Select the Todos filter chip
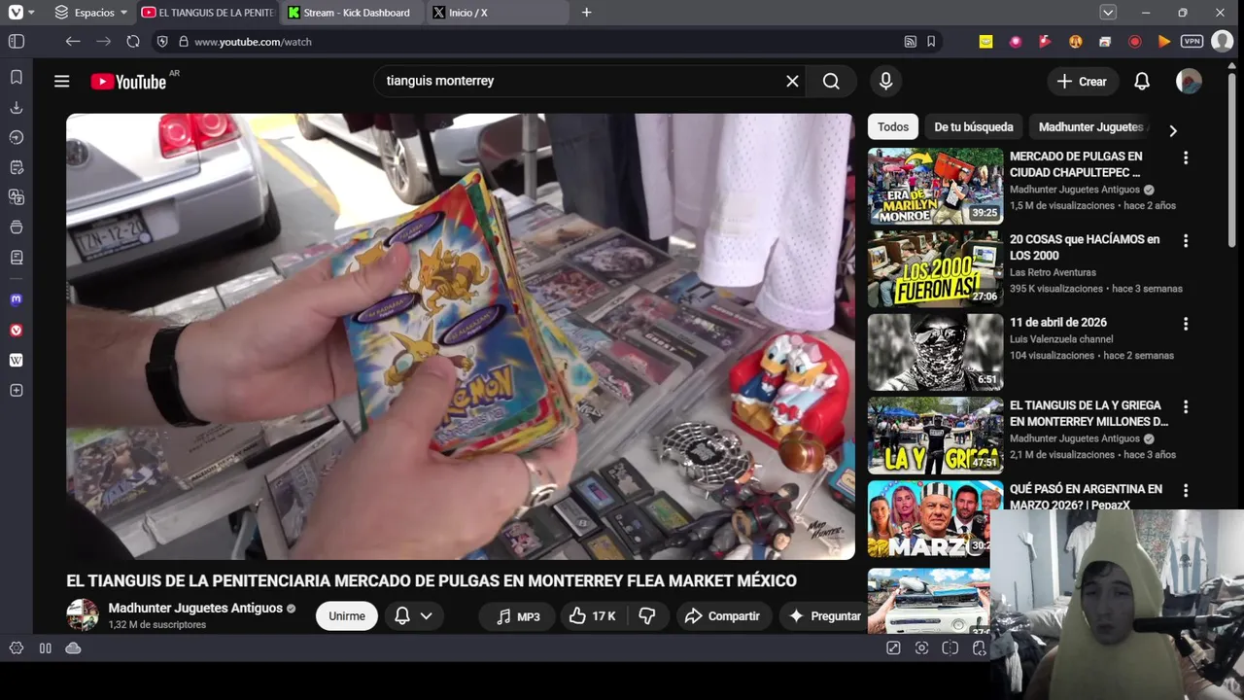The image size is (1244, 700). coord(893,127)
